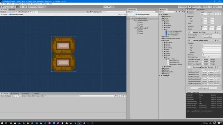Screen dimensions: 223x125
Task: Open component editor tools in Scene view
Action: (88, 12)
